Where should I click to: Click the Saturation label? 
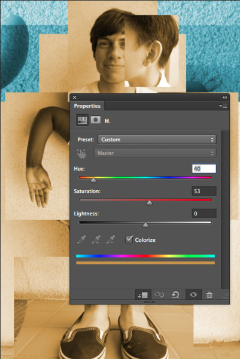pos(87,191)
